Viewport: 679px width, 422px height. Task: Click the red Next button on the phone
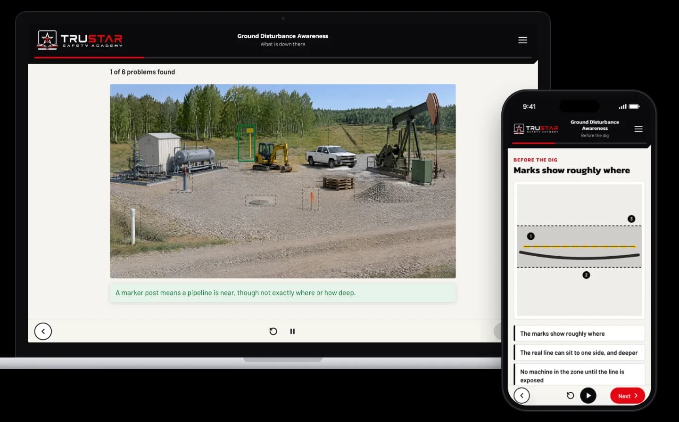[x=628, y=396]
